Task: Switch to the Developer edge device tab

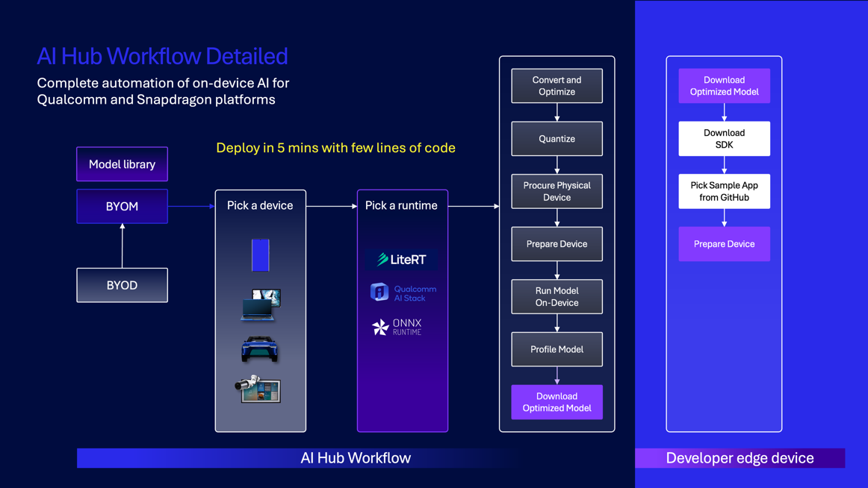Action: click(740, 457)
